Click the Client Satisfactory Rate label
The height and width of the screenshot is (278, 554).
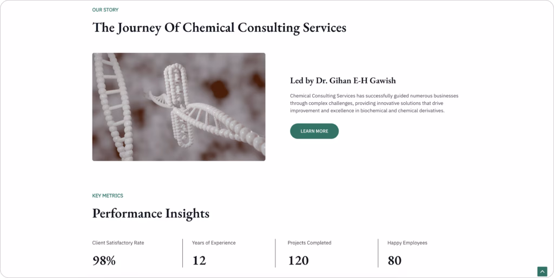(x=118, y=243)
